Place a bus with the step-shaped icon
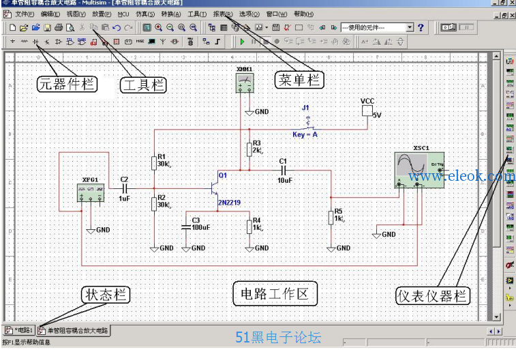The image size is (516, 350). tap(217, 42)
